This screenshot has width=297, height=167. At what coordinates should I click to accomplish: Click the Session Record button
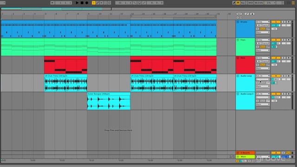110,3
